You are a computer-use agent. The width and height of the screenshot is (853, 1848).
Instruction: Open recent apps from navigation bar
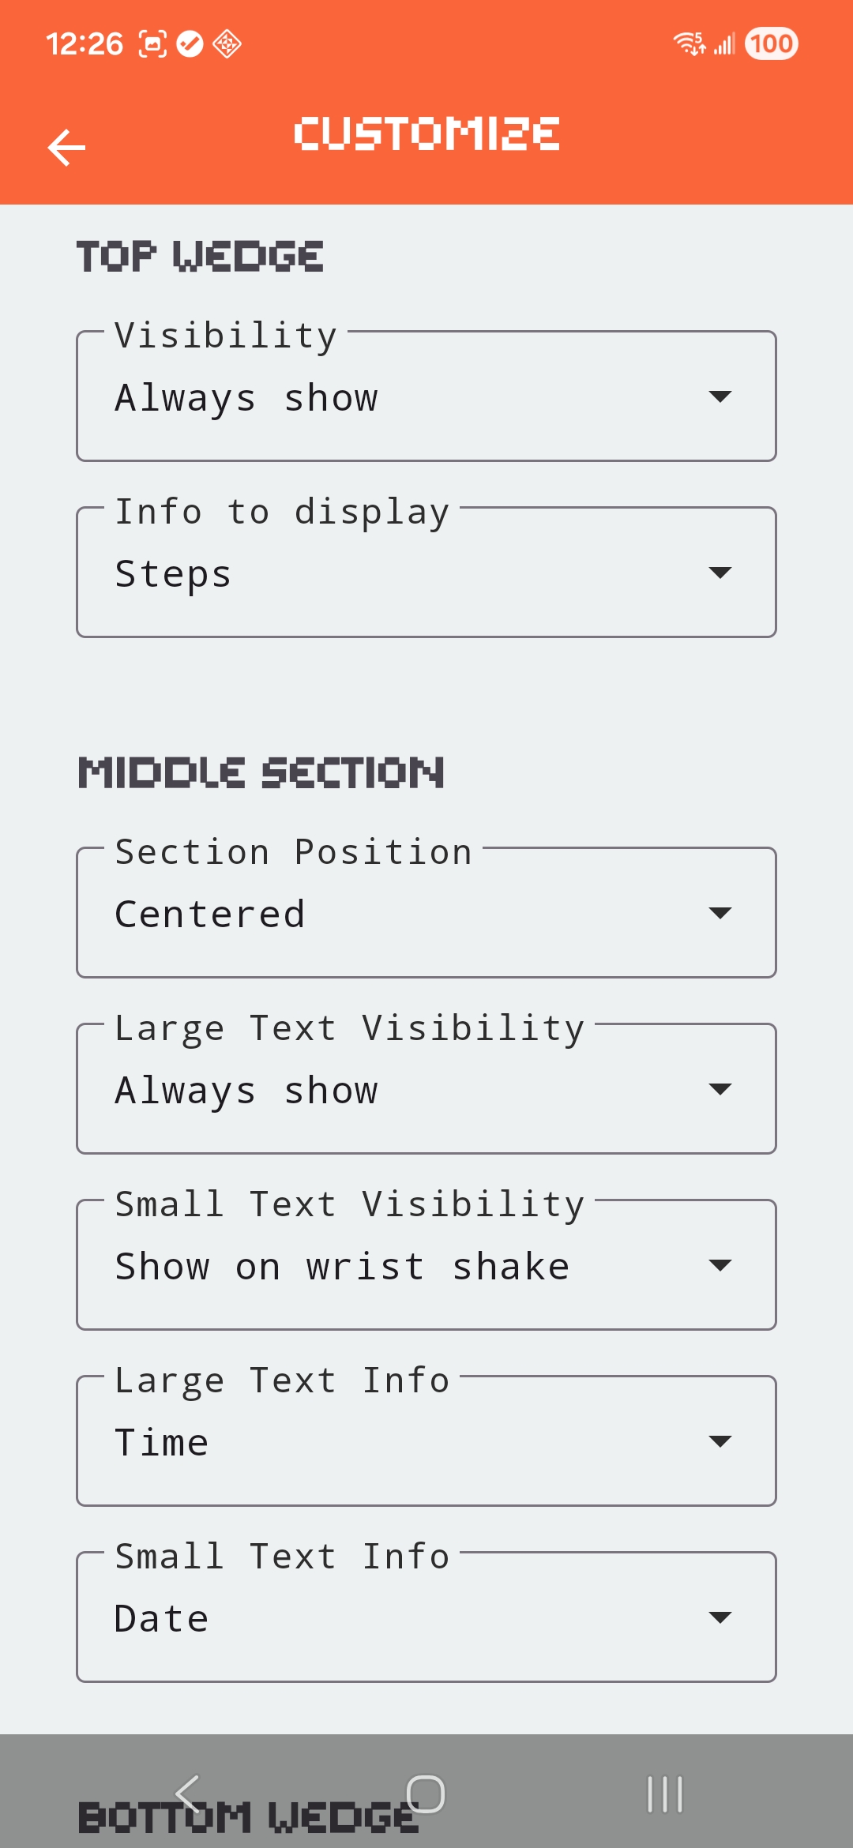(664, 1794)
